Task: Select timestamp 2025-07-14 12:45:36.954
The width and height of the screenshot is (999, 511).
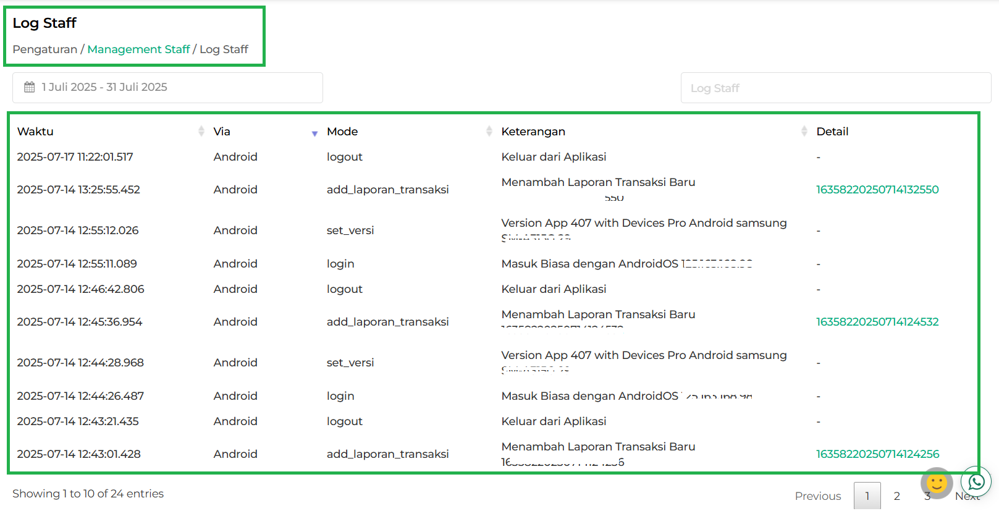Action: click(x=80, y=322)
